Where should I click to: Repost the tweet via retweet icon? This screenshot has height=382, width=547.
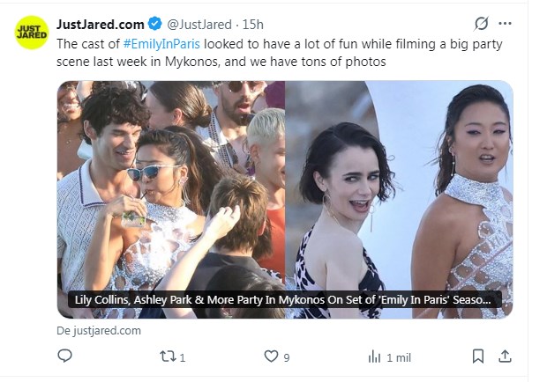167,356
